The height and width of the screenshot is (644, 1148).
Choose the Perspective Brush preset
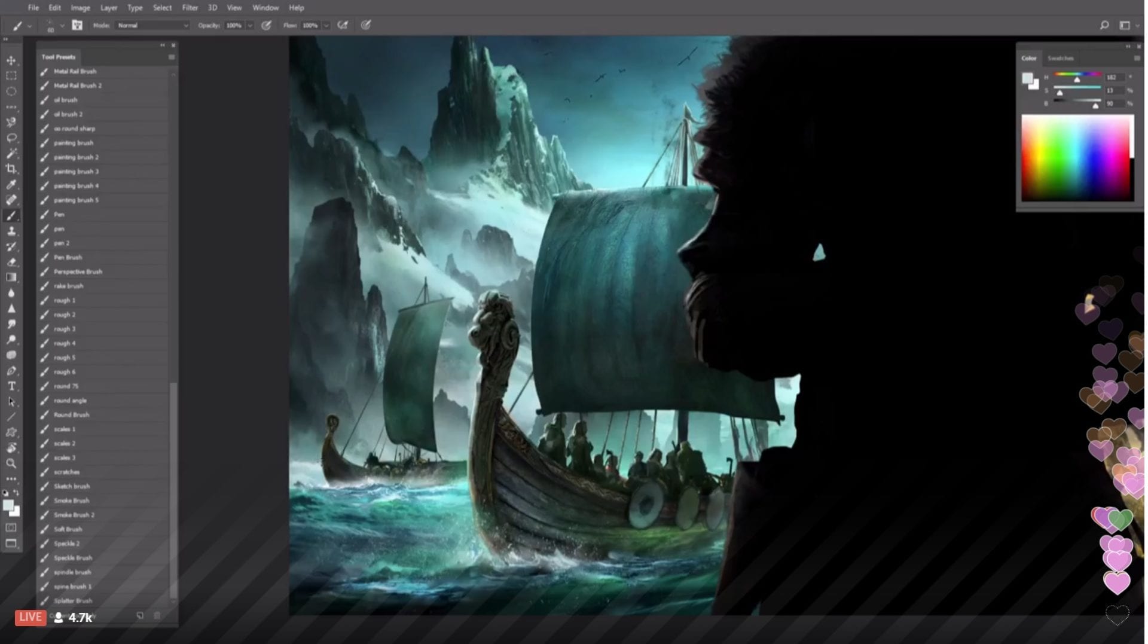point(78,271)
